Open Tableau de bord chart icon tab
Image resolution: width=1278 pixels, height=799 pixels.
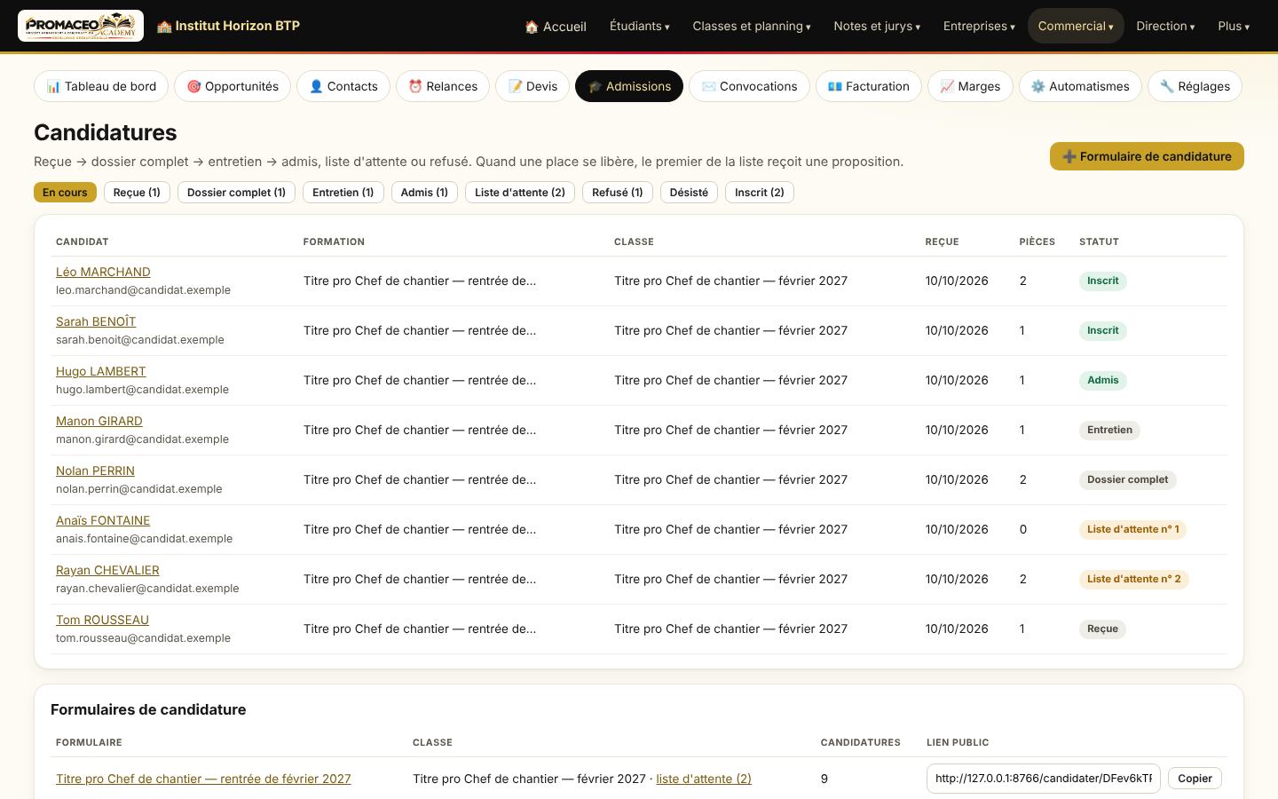click(x=101, y=86)
